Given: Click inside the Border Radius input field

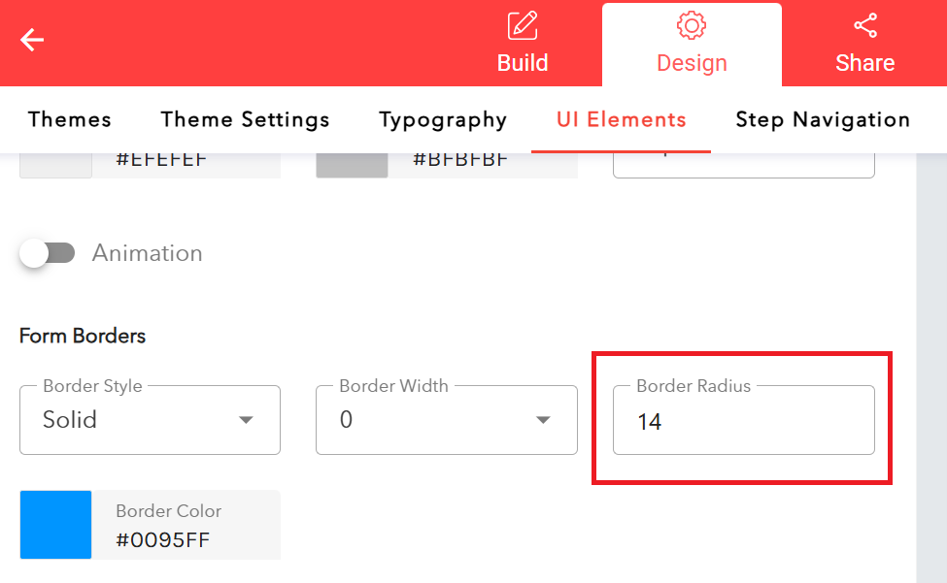Looking at the screenshot, I should [x=743, y=420].
